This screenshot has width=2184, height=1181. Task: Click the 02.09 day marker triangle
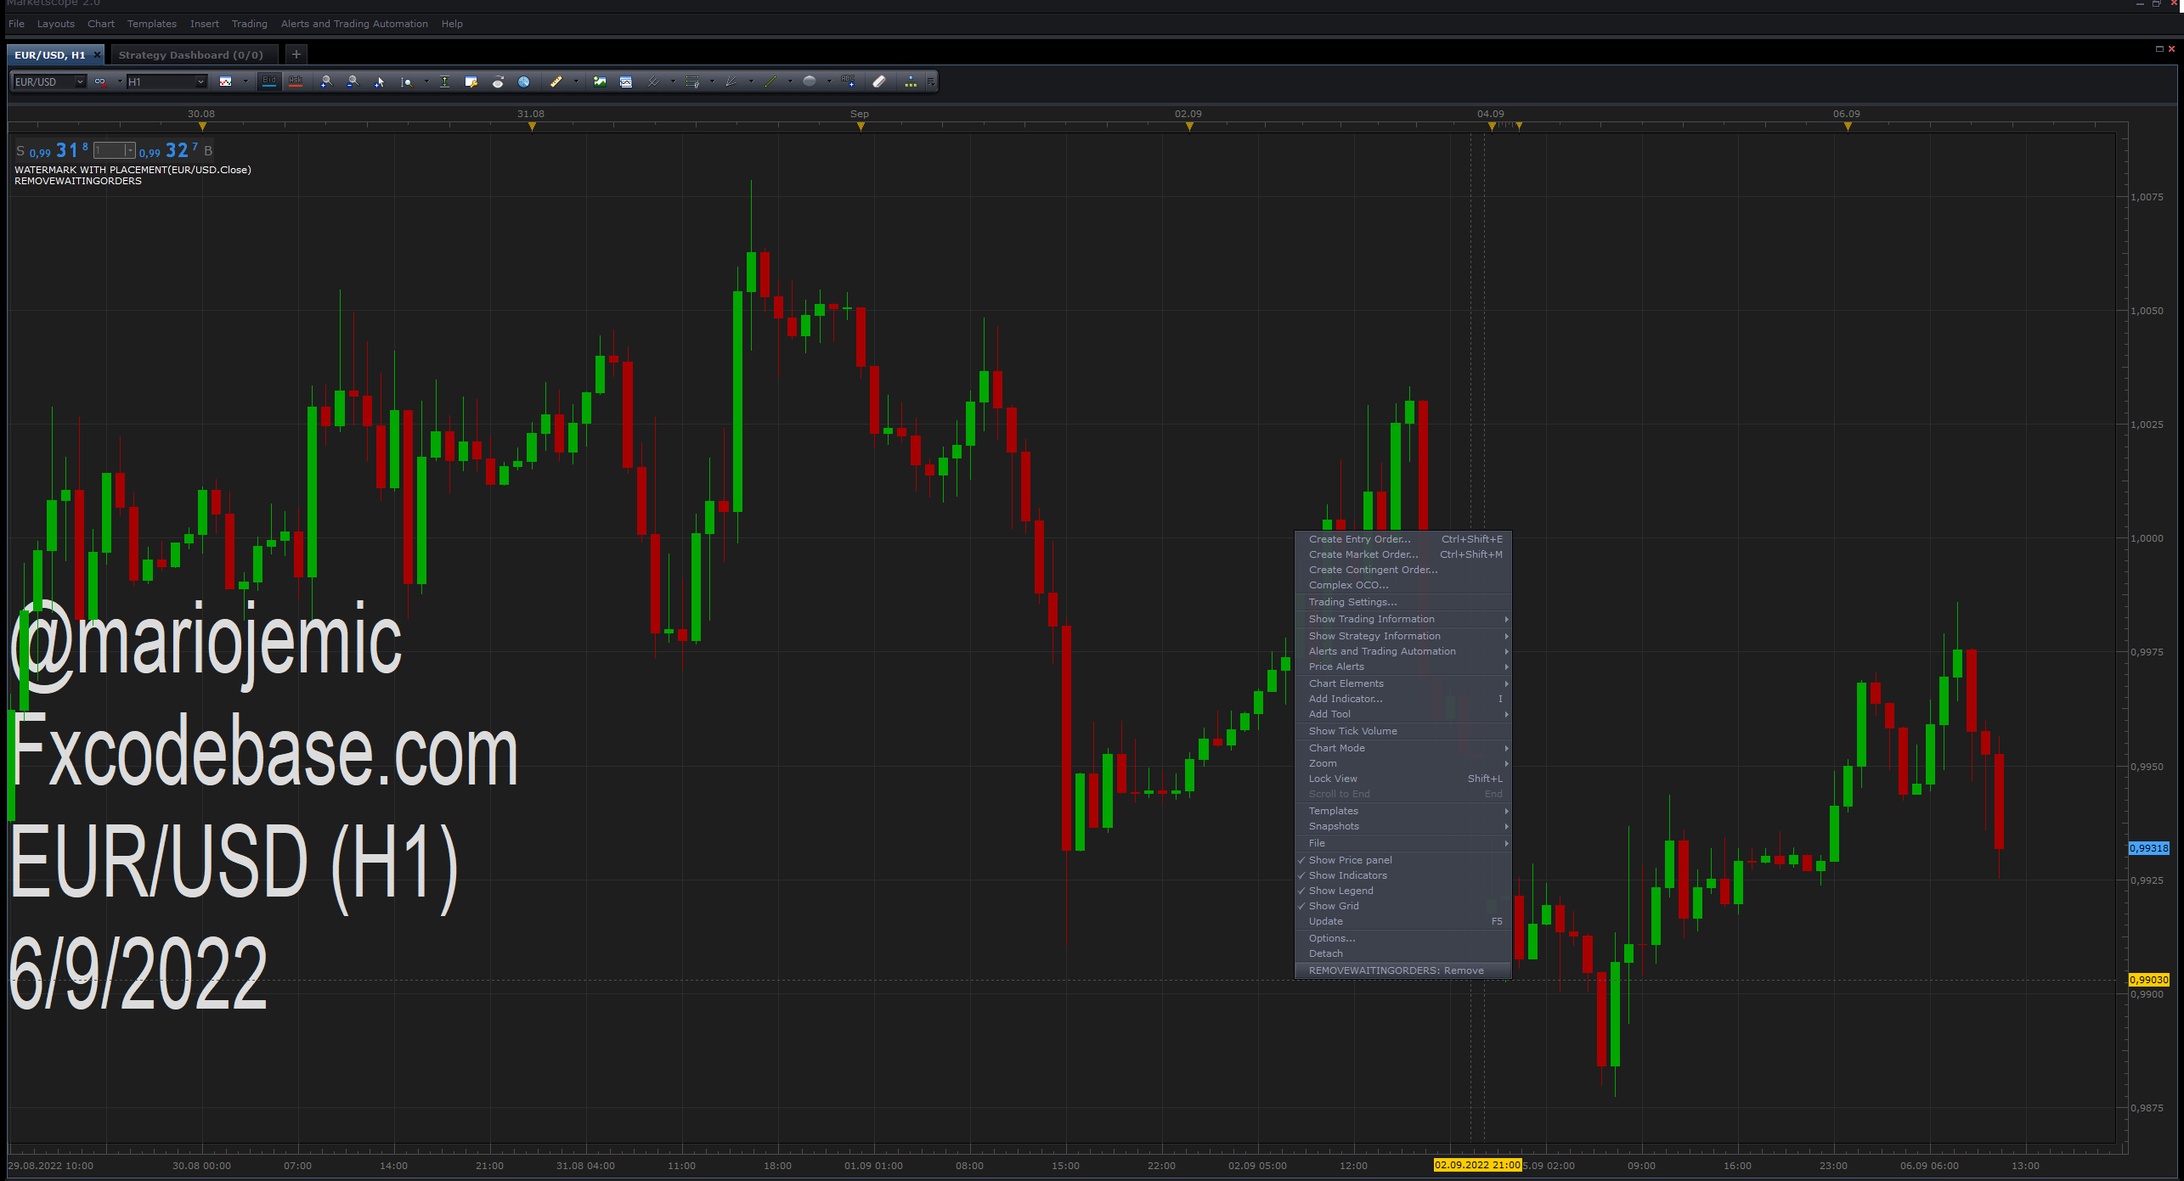(x=1189, y=127)
